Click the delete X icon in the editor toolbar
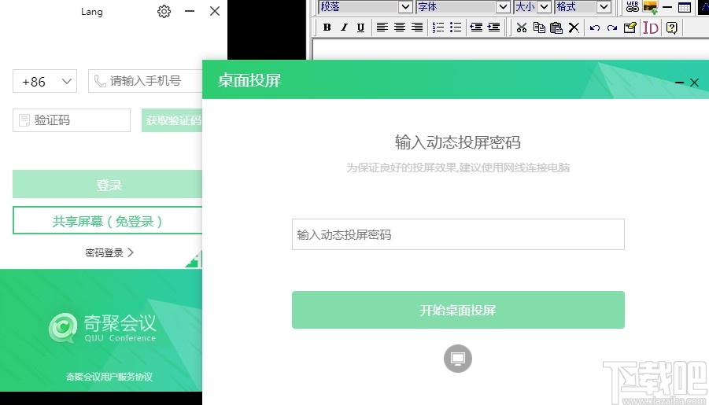The height and width of the screenshot is (405, 709). [574, 28]
